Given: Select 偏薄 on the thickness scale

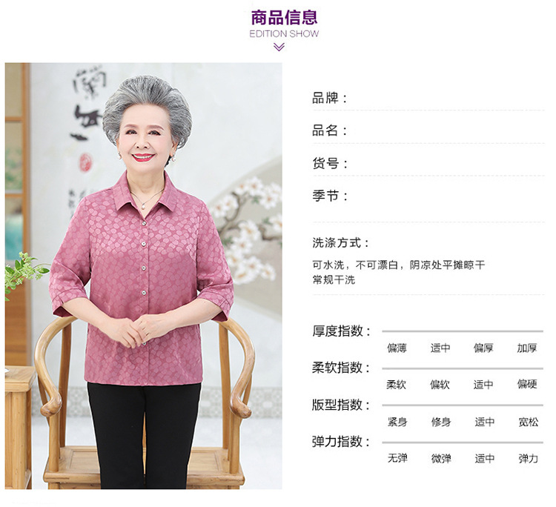Looking at the screenshot, I should [x=397, y=348].
